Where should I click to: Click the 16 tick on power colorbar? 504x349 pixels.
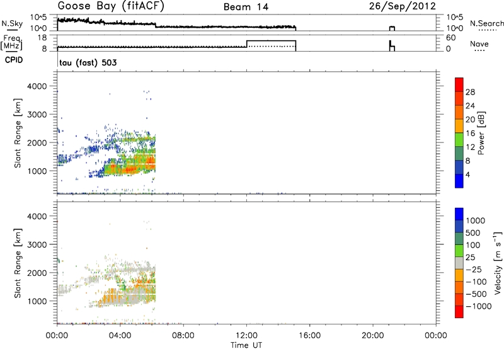(470, 134)
